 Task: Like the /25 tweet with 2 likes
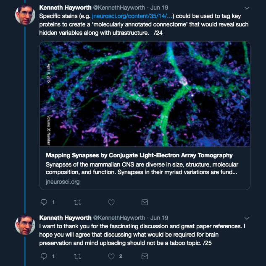point(111,256)
